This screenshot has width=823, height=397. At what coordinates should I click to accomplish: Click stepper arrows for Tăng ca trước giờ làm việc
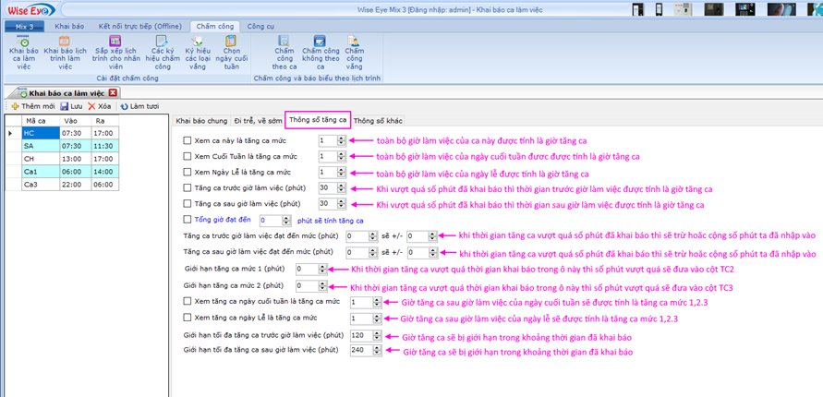click(341, 188)
